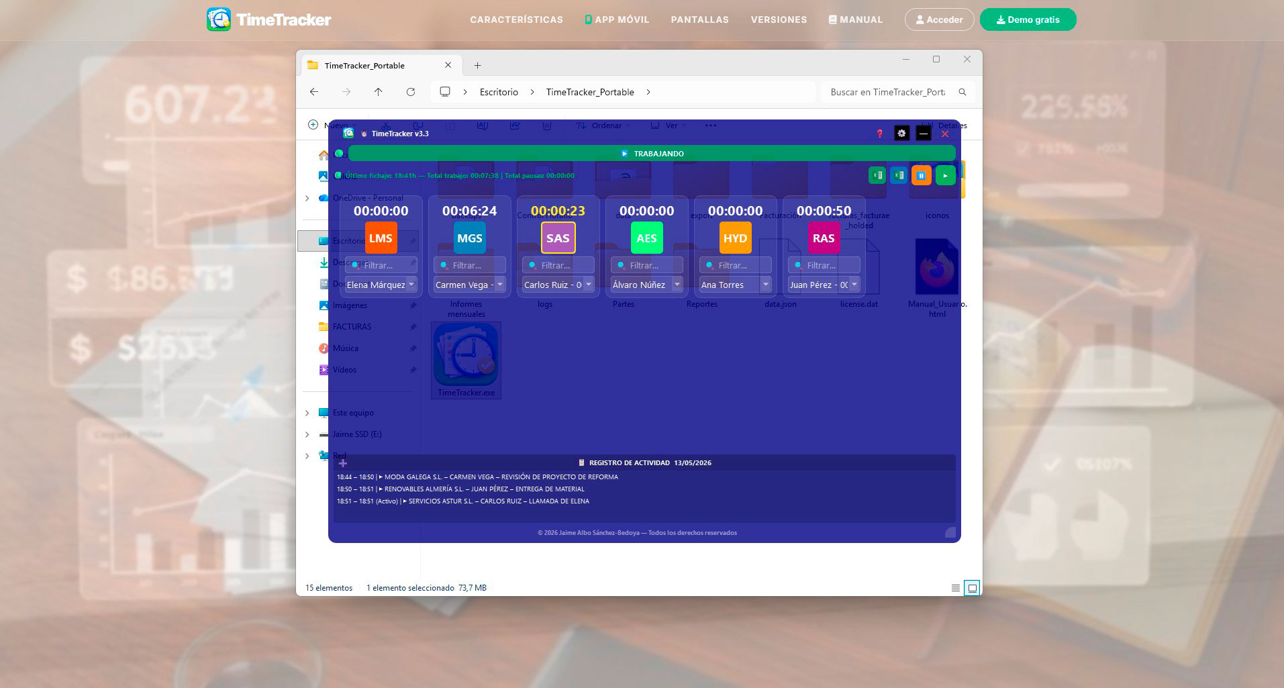Open PANTALLAS in website navigation
This screenshot has width=1284, height=688.
[700, 19]
